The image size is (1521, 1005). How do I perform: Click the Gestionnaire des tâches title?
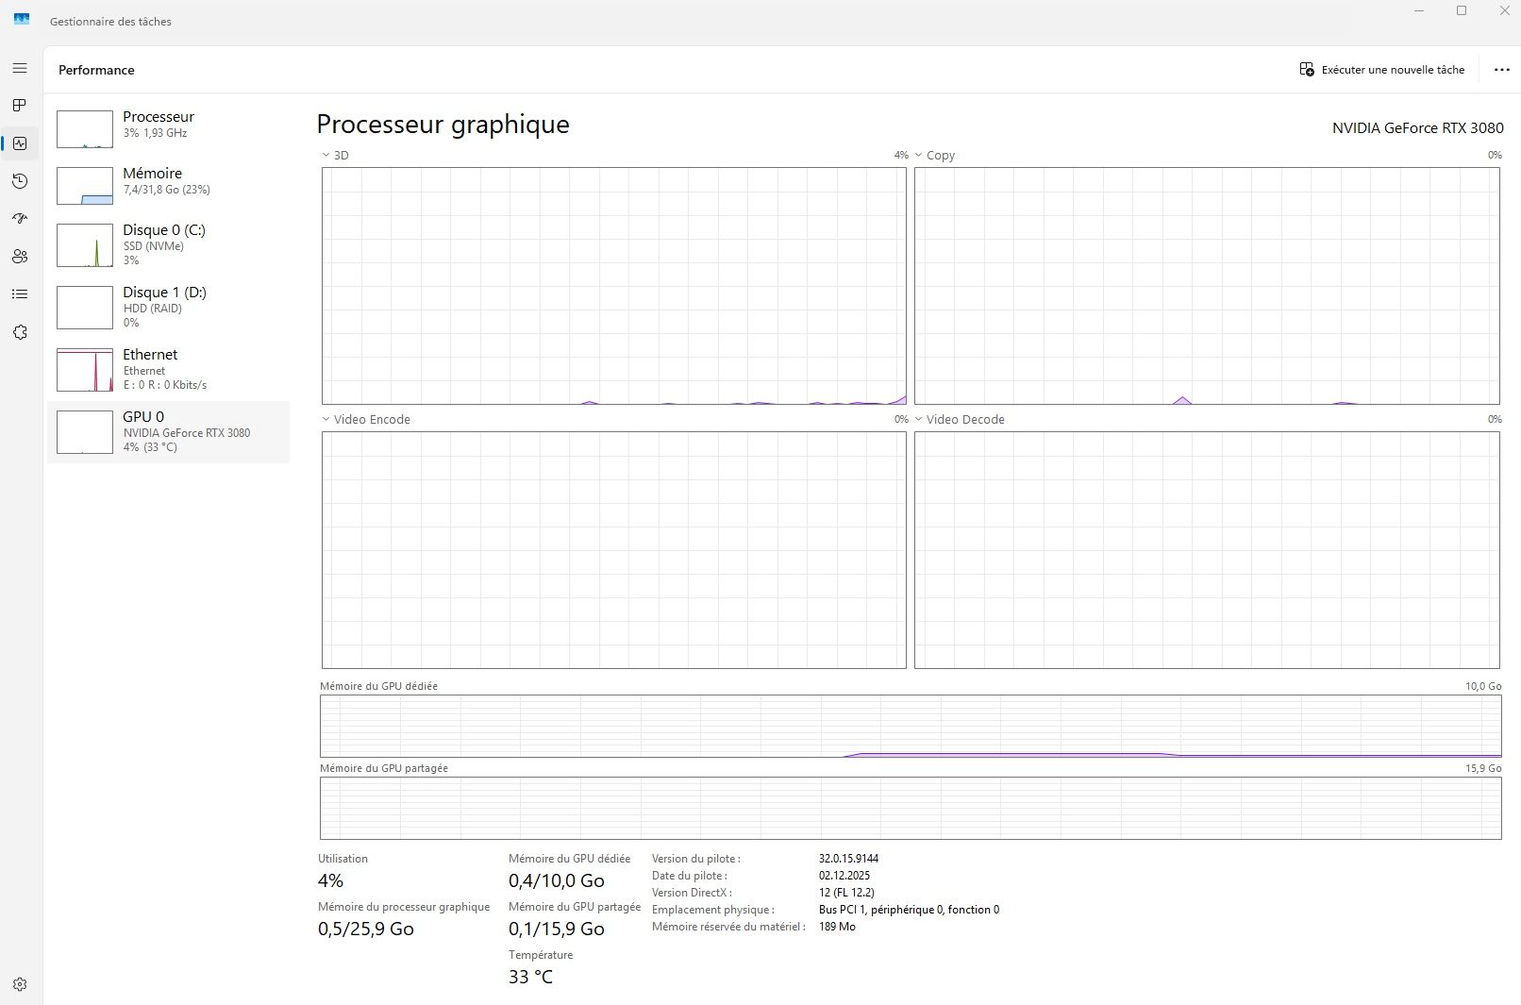pos(110,21)
